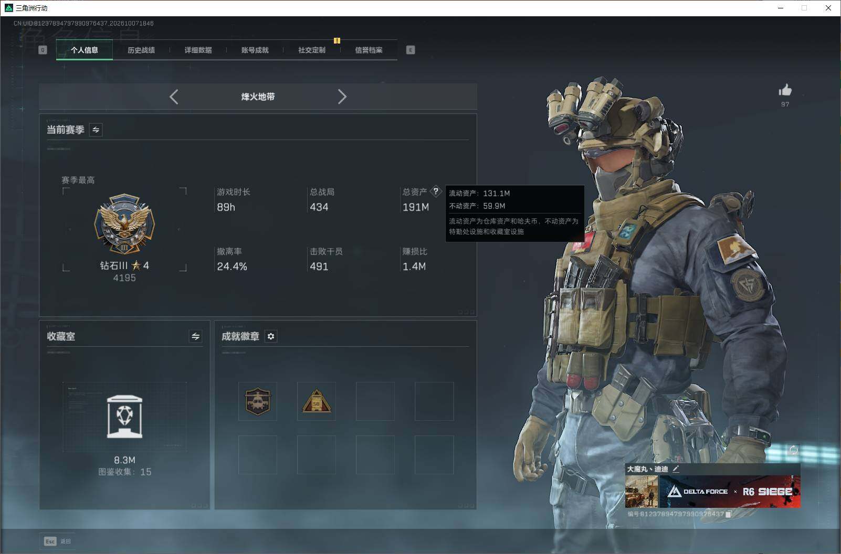The image size is (841, 554).
Task: Click the refresh icon above the name card
Action: [793, 450]
